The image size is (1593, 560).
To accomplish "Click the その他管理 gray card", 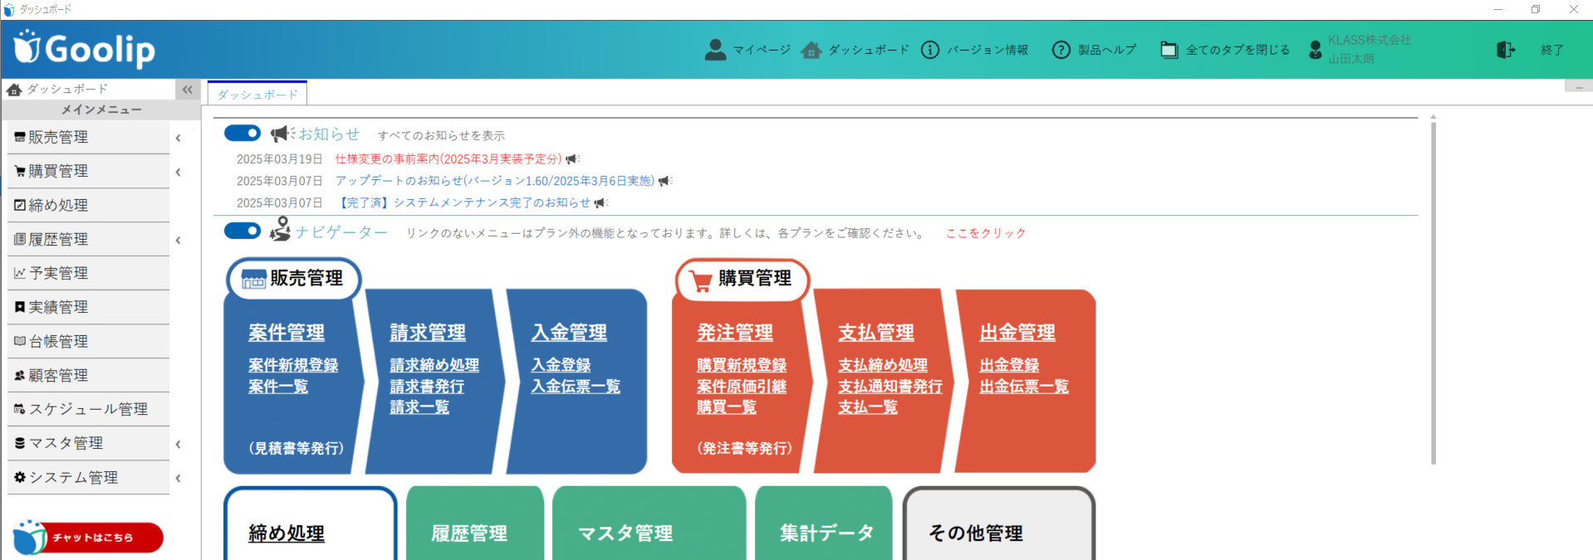I will [999, 523].
